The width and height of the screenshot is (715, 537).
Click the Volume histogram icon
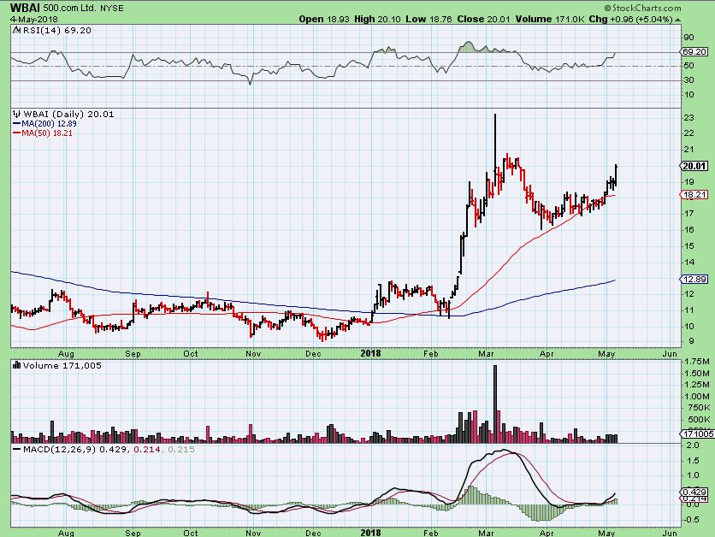17,365
